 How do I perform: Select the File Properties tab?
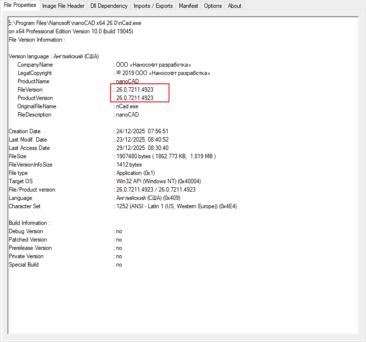click(x=20, y=5)
